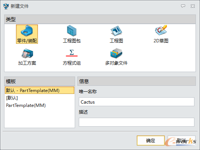This screenshot has width=200, height=150.
Task: Confirm with the 确定 button
Action: [x=151, y=140]
